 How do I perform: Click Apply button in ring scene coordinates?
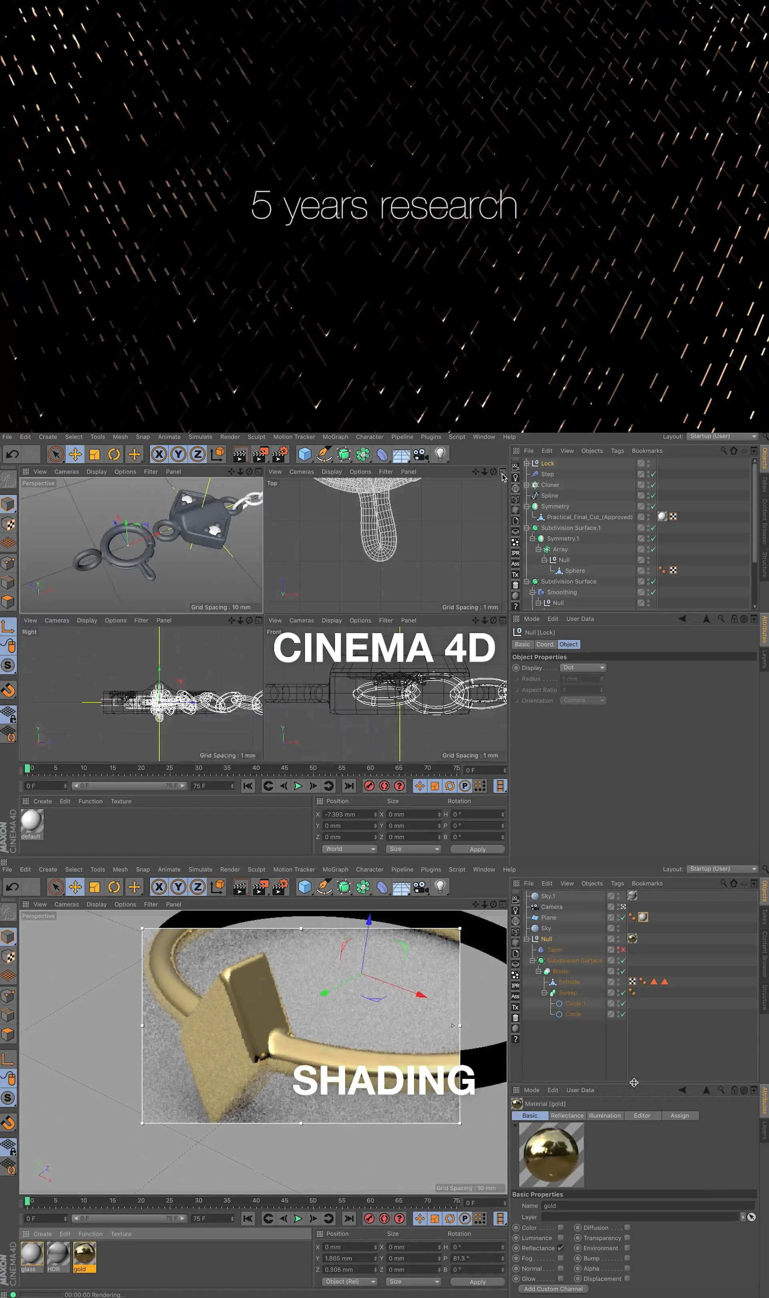477,1282
